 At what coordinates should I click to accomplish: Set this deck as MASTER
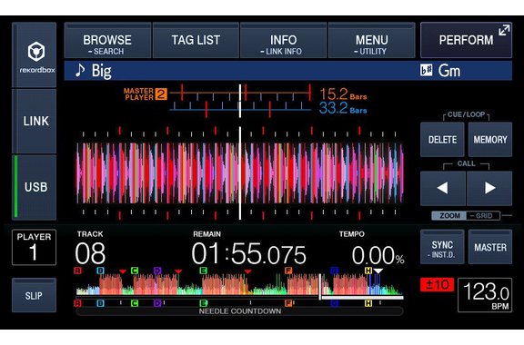click(490, 247)
